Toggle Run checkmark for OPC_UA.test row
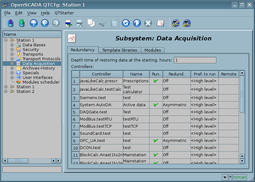Viewport: 255px width, 182px height. point(156,141)
